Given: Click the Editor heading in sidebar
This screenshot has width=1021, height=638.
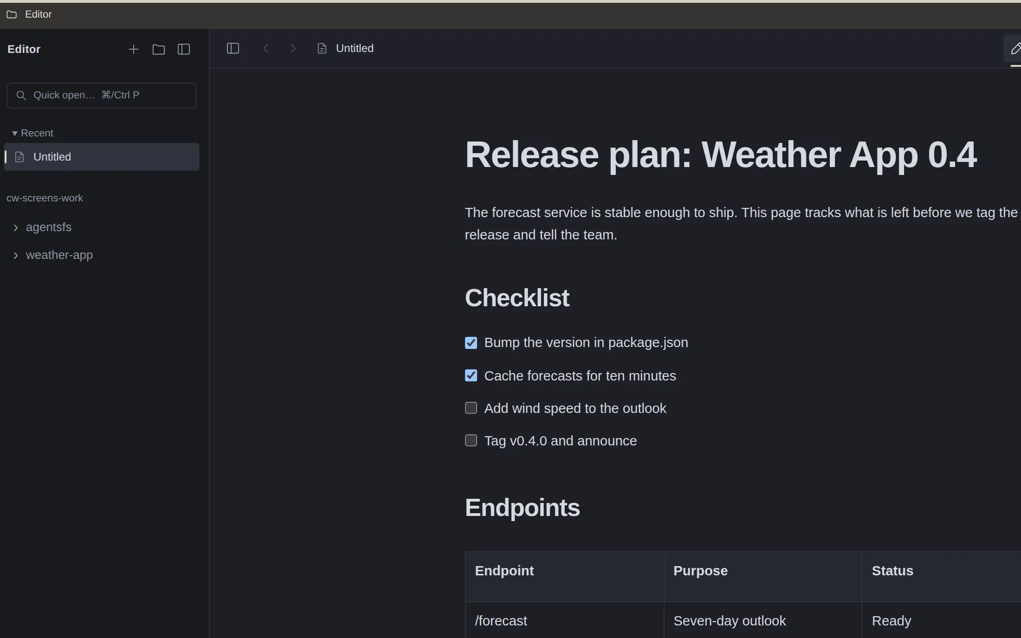Looking at the screenshot, I should click(24, 49).
